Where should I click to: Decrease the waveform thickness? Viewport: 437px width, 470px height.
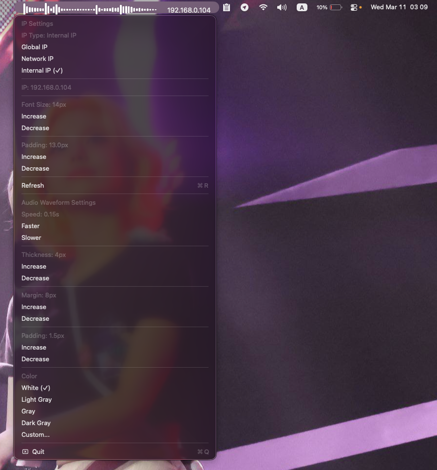point(35,278)
